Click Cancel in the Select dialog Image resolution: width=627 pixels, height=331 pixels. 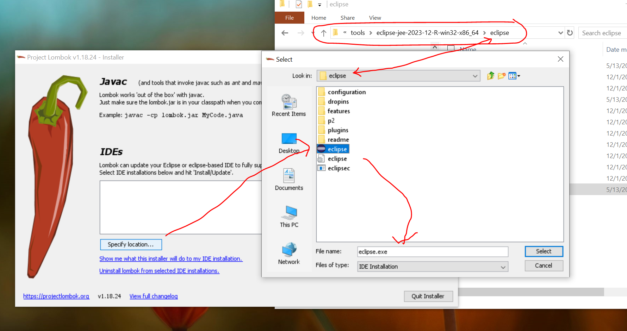544,266
